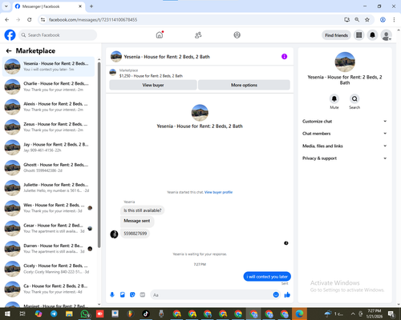Viewport: 401px width, 320px height.
Task: Open conversation information purple icon
Action: click(284, 57)
